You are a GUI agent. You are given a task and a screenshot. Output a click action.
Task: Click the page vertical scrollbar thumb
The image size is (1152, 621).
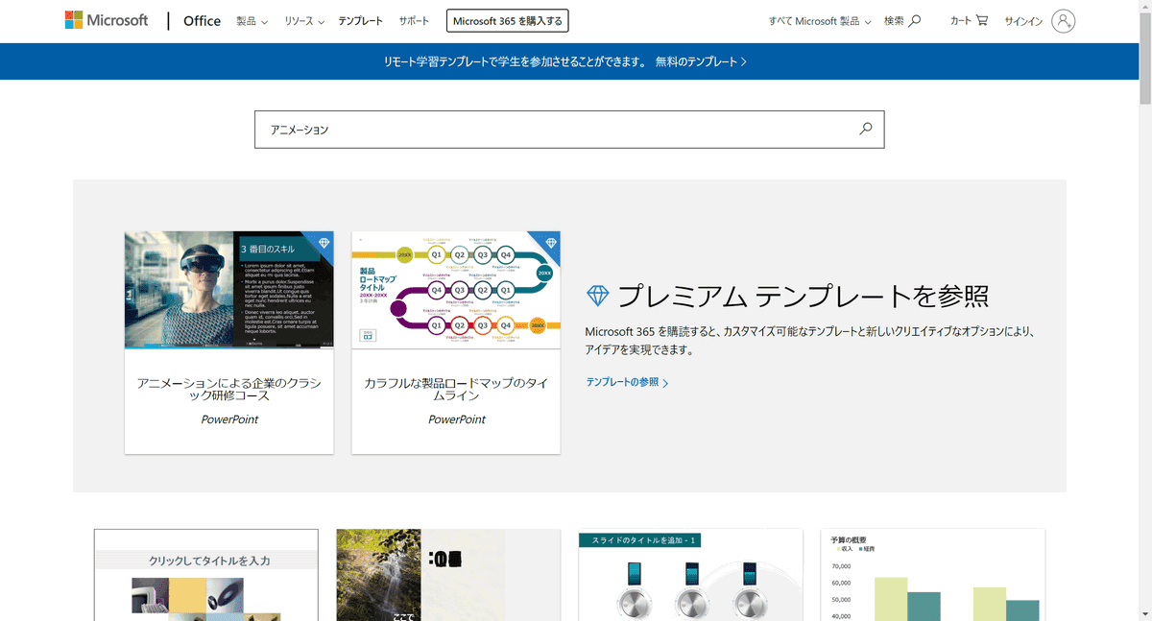(1143, 58)
